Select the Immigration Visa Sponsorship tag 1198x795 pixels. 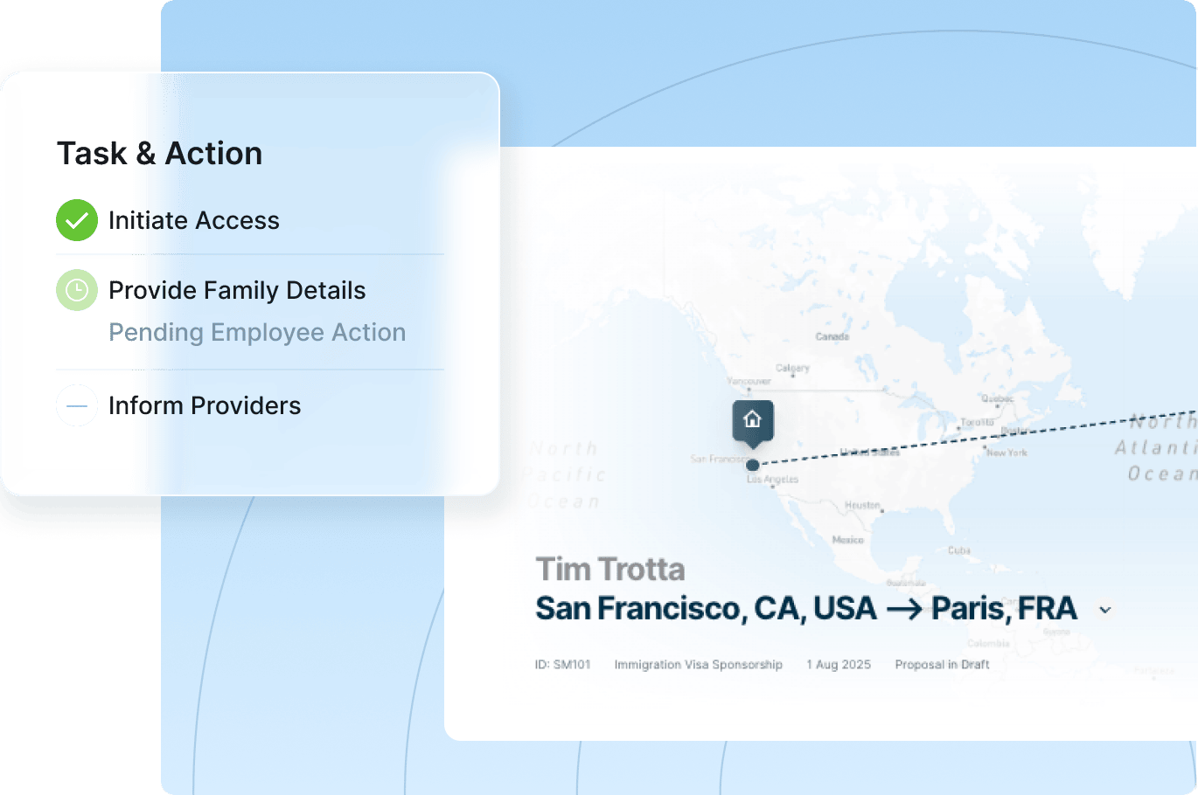click(x=698, y=665)
